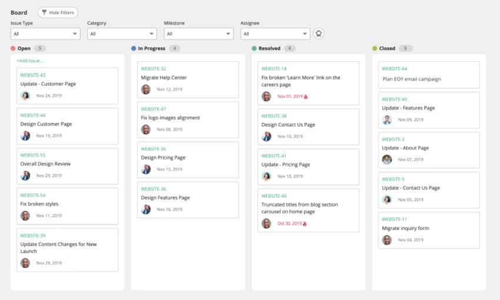The height and width of the screenshot is (300, 500).
Task: Click assignee avatar on Fix logo images alignment
Action: pos(146,130)
